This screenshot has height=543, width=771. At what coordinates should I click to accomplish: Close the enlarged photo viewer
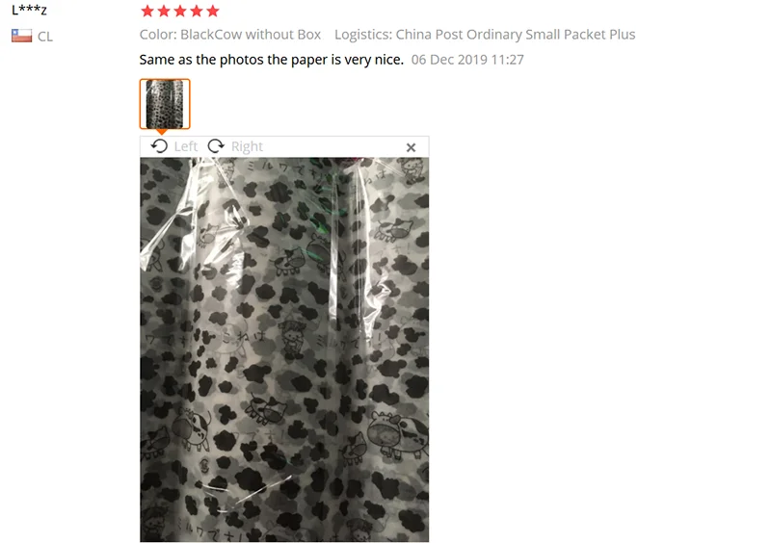coord(412,147)
